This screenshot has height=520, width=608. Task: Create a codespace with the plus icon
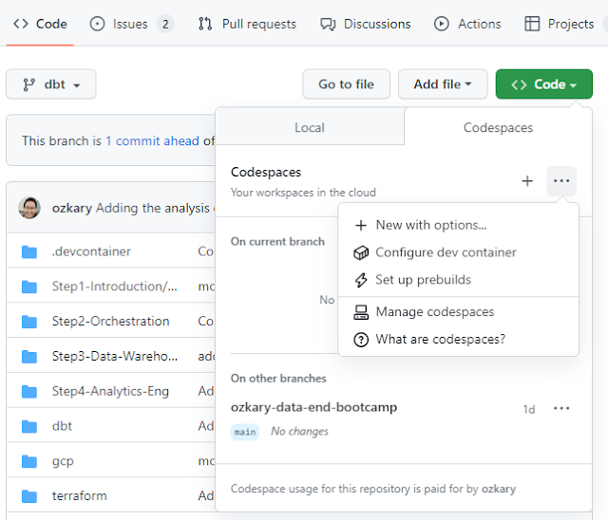[527, 181]
